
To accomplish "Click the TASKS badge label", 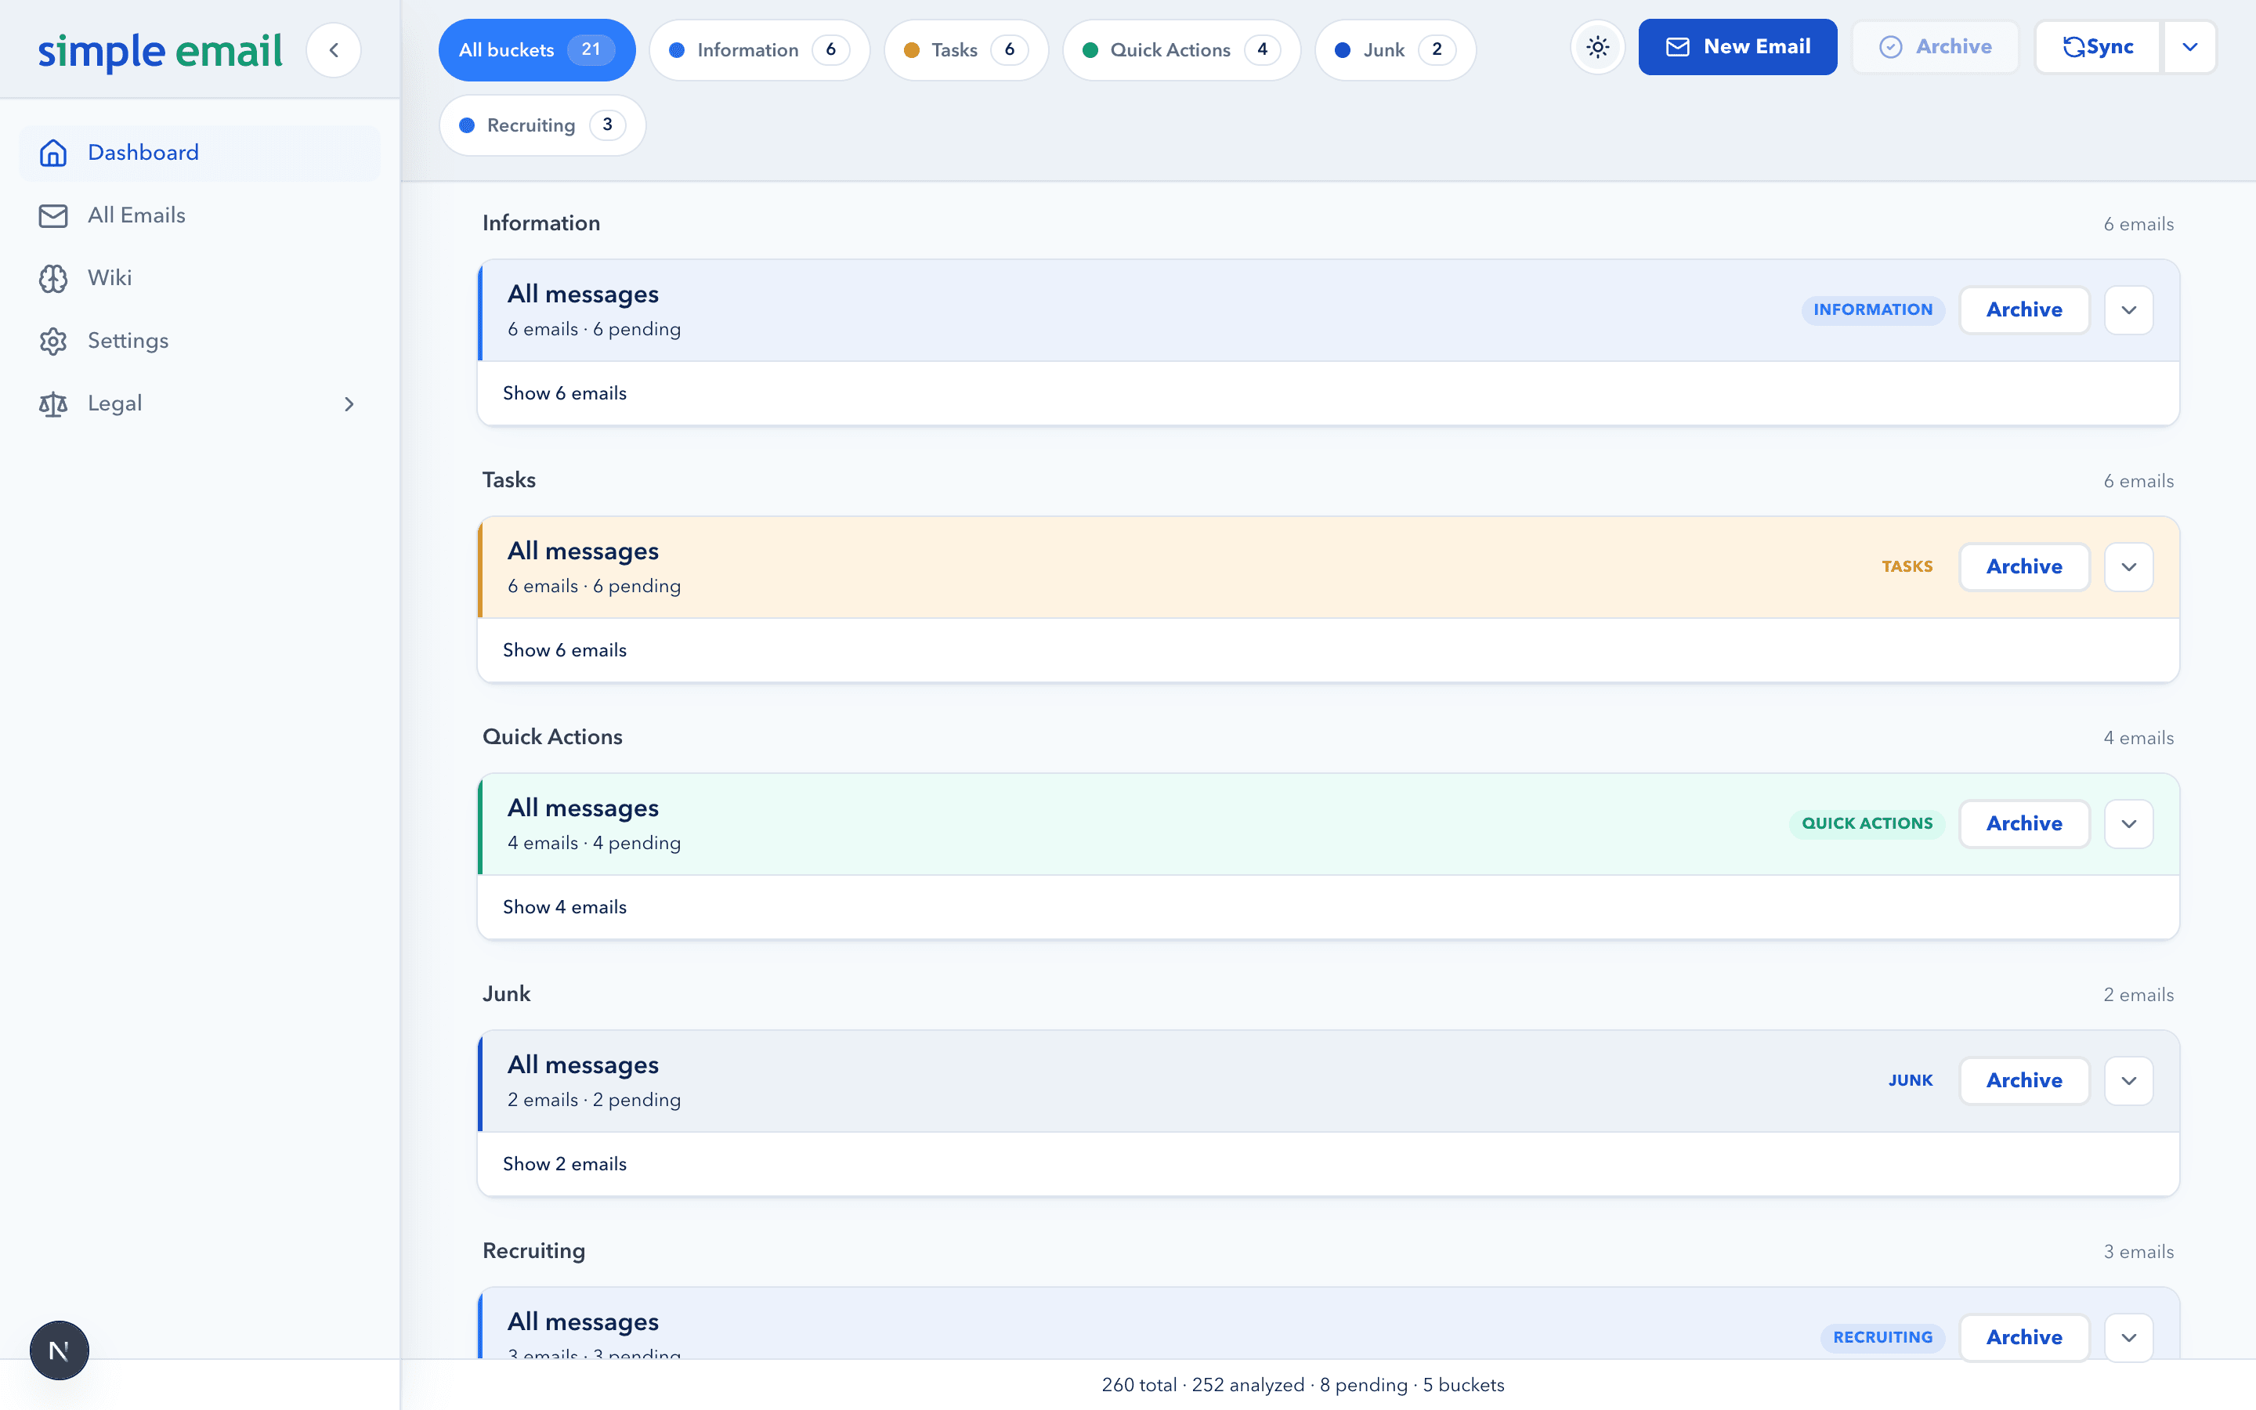I will click(1907, 567).
